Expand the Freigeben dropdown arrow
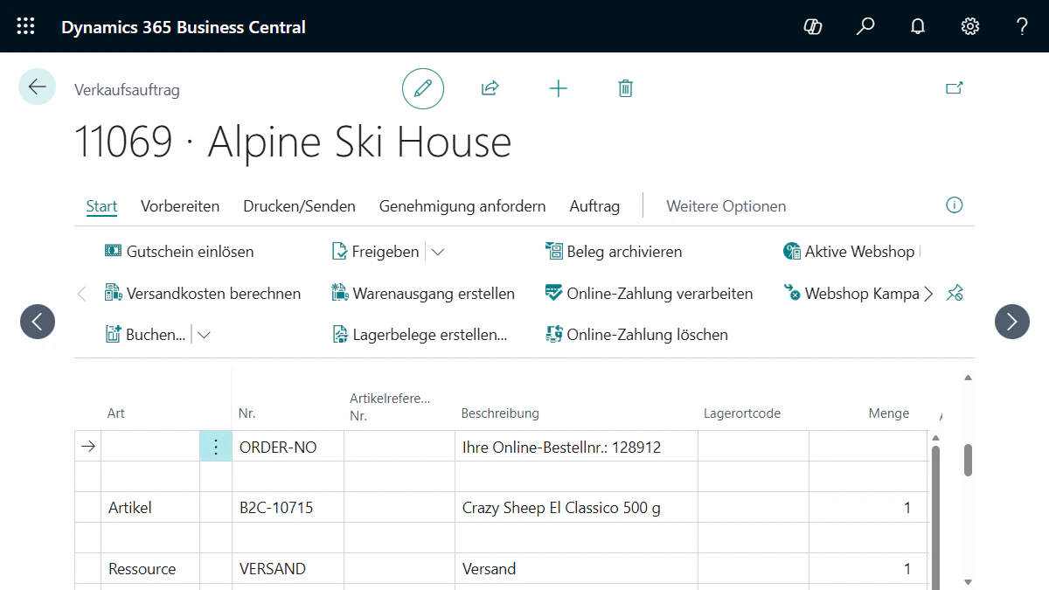1049x590 pixels. pyautogui.click(x=438, y=252)
